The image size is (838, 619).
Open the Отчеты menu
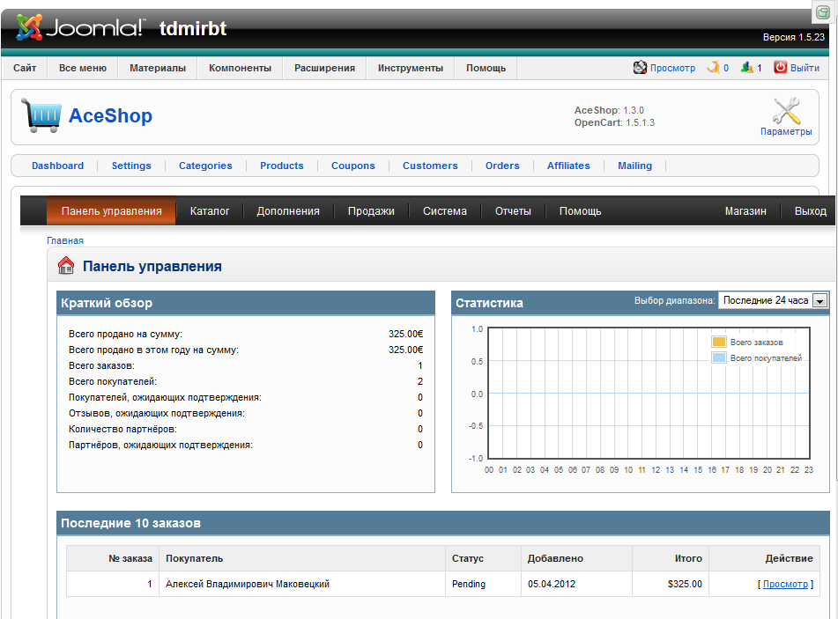tap(513, 211)
